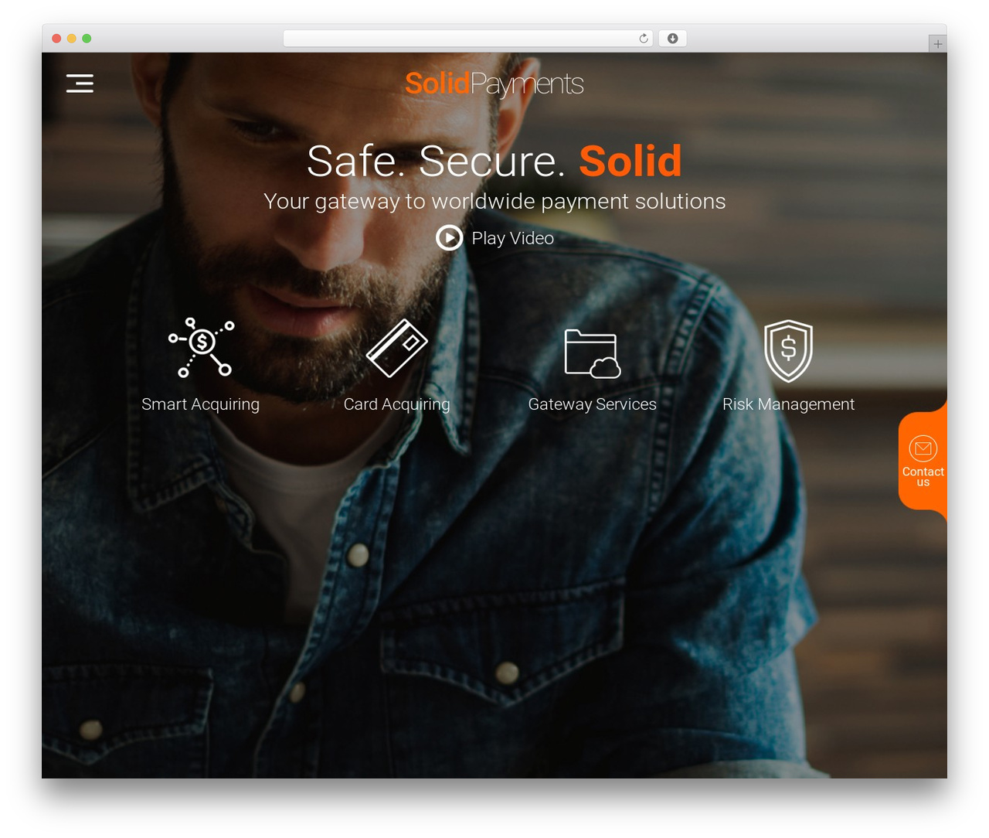Click the red close window button
Image resolution: width=989 pixels, height=838 pixels.
pos(56,39)
